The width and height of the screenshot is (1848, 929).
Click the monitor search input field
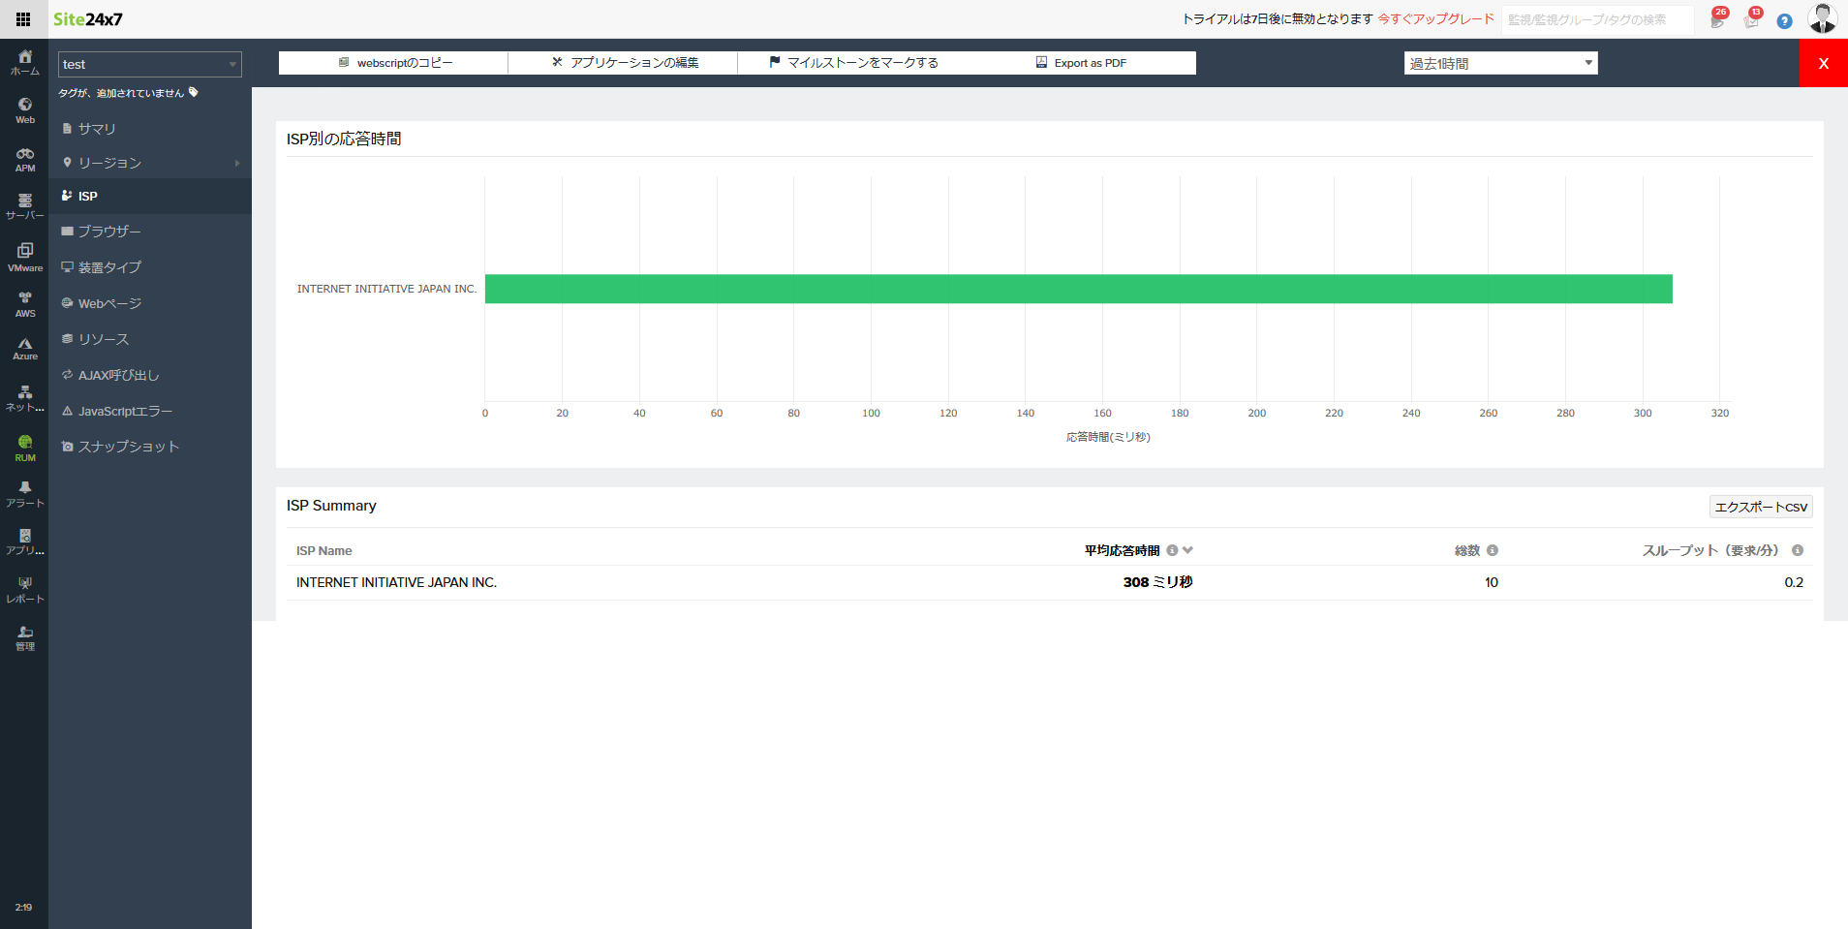(x=1598, y=19)
